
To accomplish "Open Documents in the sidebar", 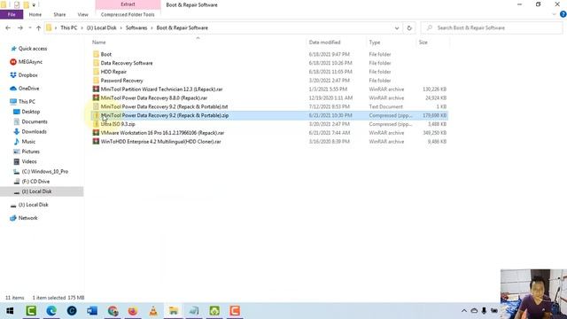I will pos(35,121).
